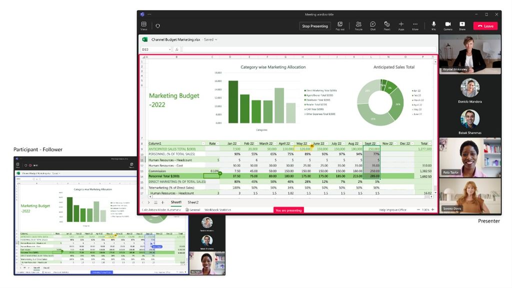
Task: Open the meeting Chat icon
Action: coord(372,25)
